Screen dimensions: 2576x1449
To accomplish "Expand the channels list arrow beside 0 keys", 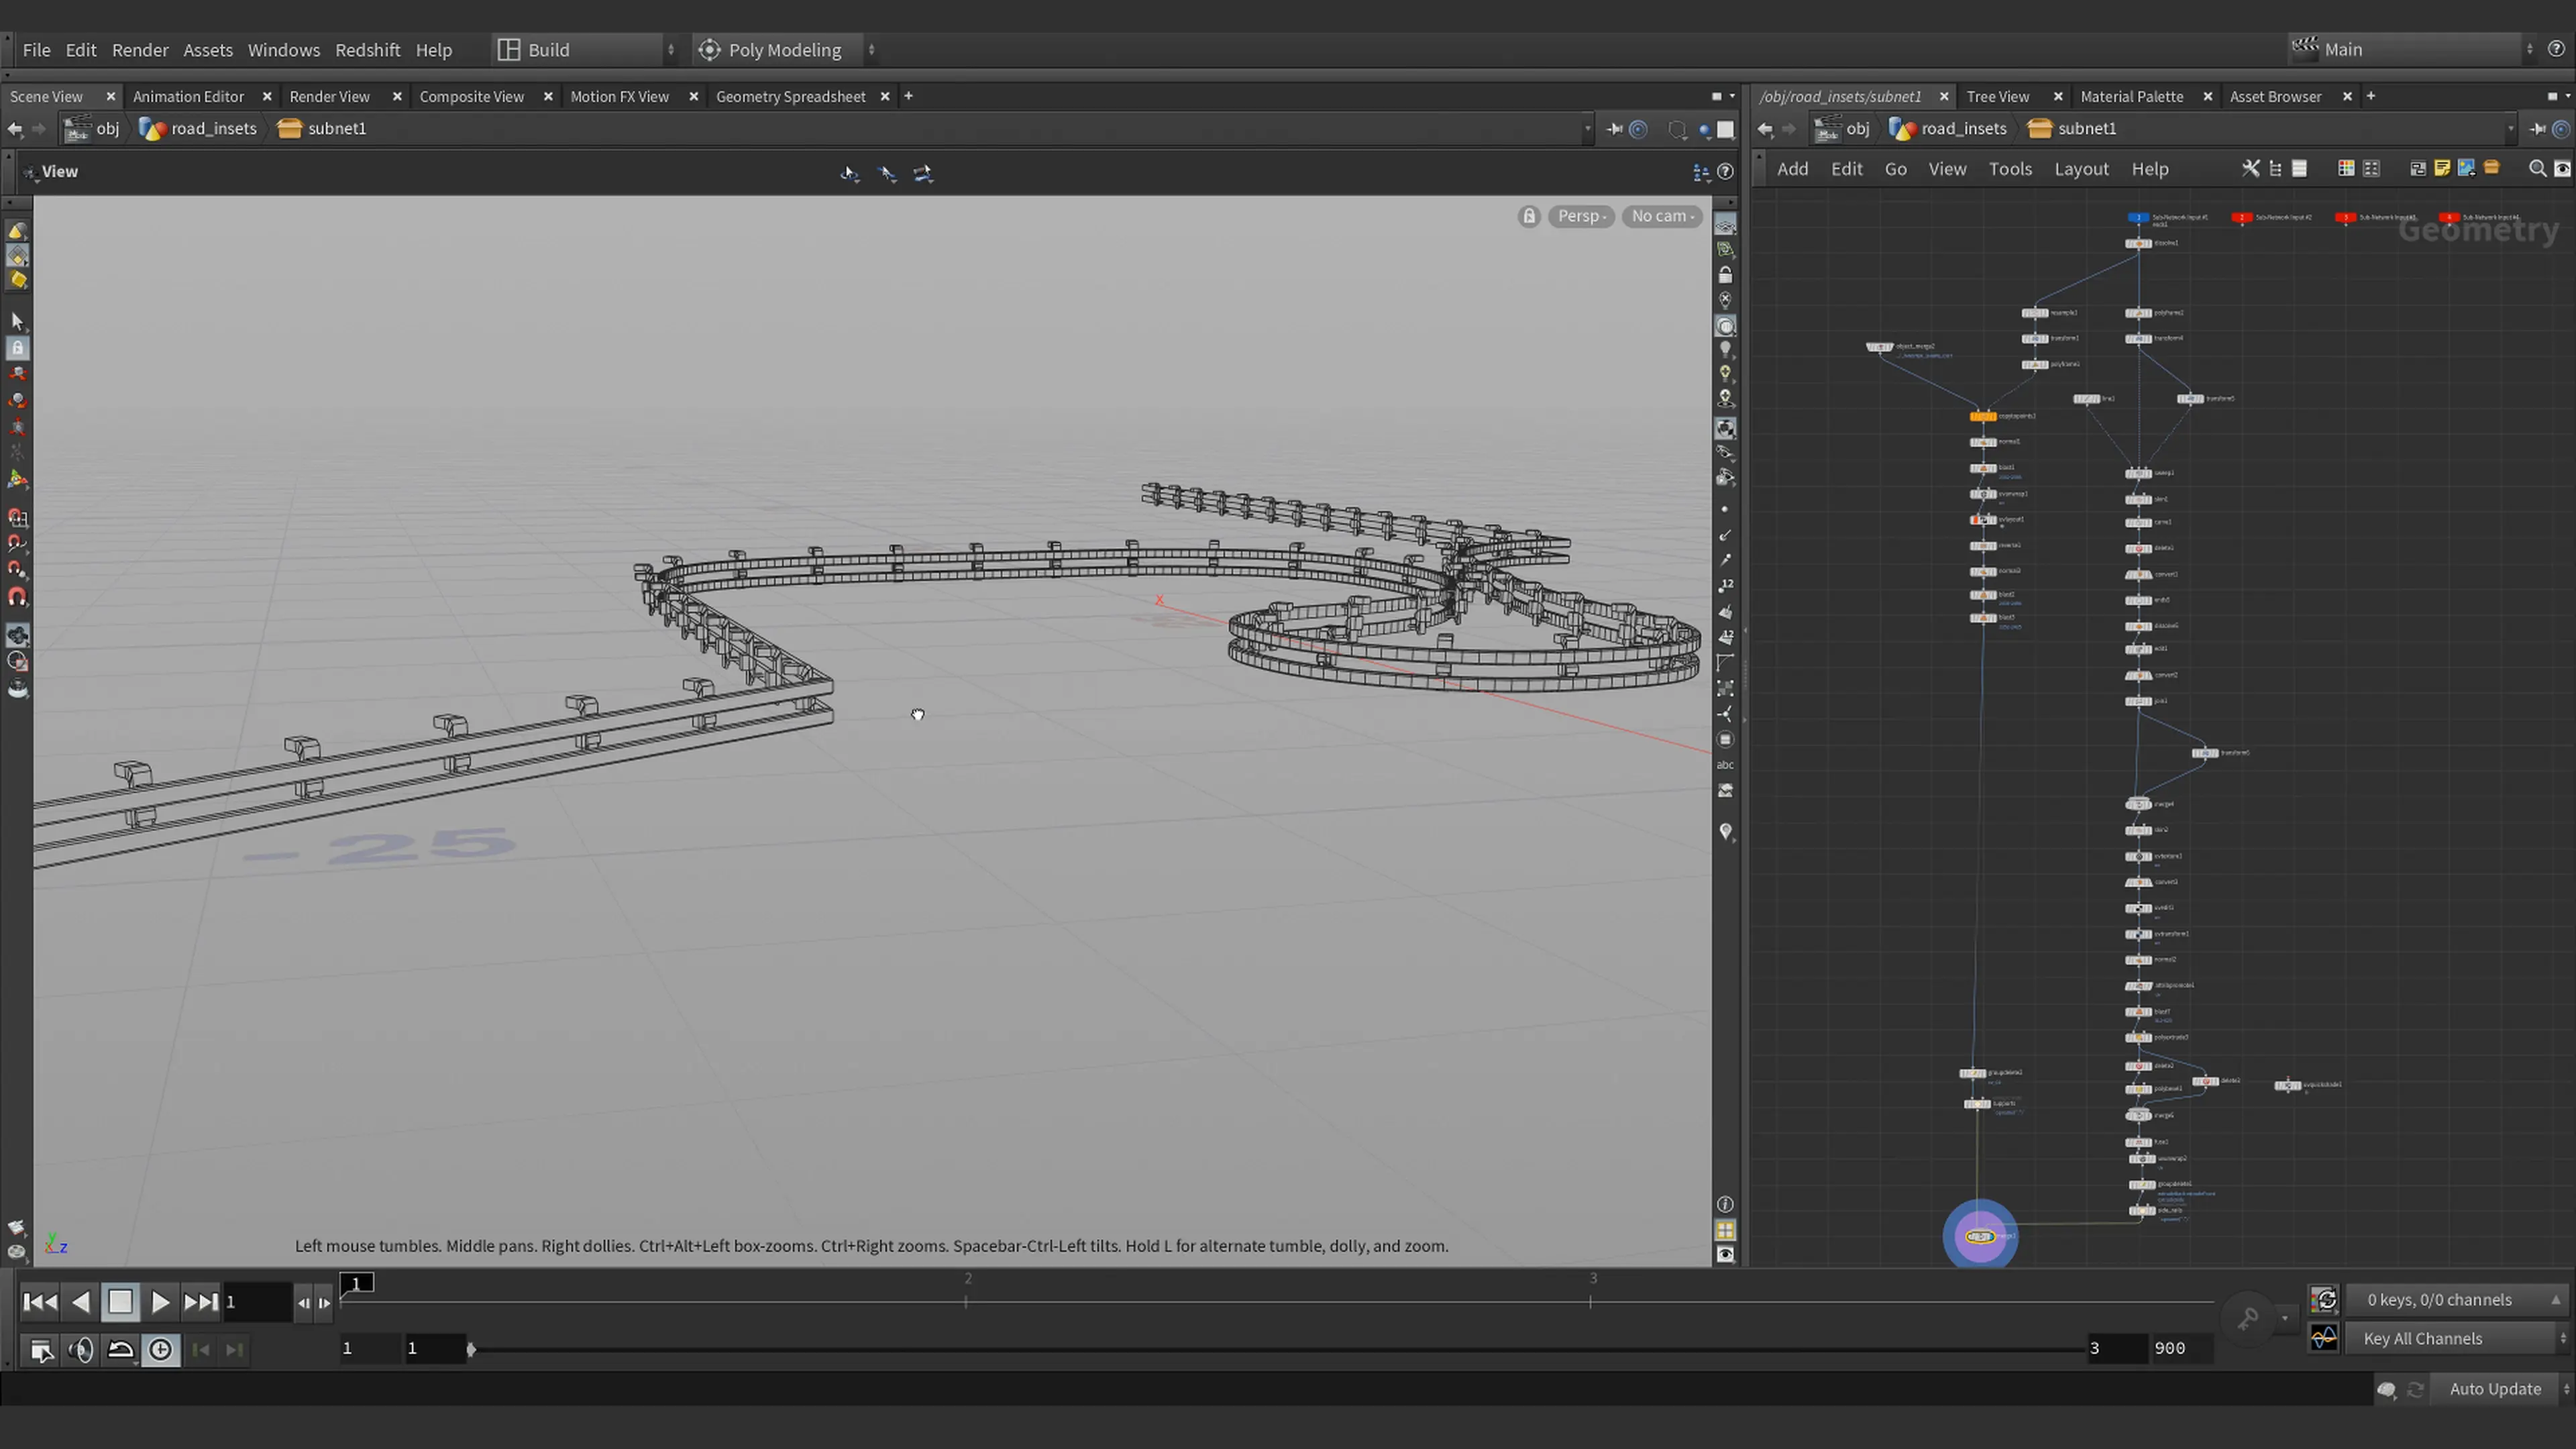I will (x=2555, y=1300).
